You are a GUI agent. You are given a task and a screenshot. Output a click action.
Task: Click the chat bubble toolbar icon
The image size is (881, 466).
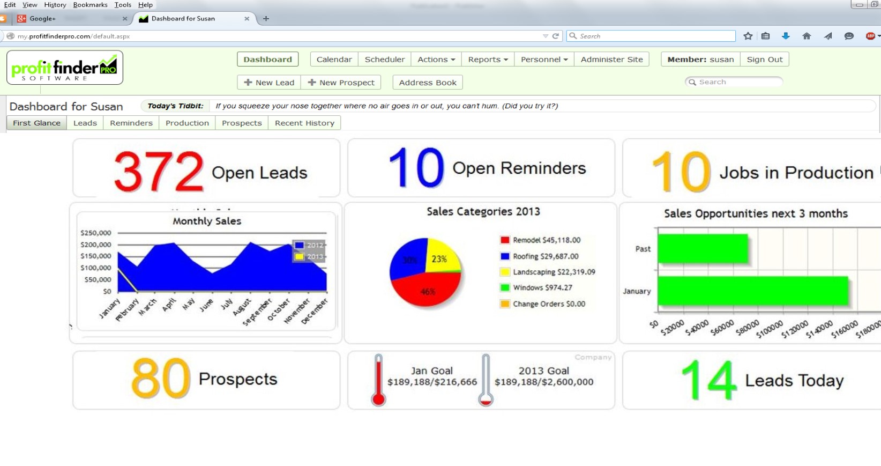(849, 36)
